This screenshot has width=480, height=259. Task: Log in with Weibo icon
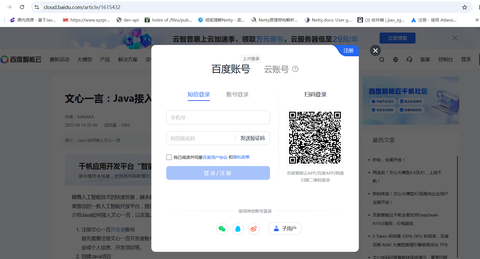tap(254, 229)
